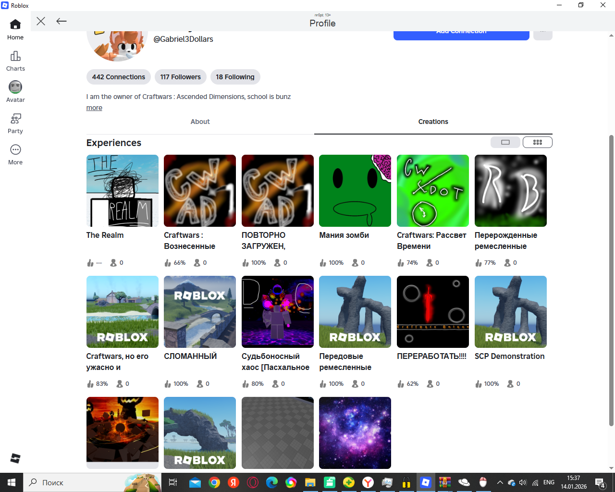Image resolution: width=615 pixels, height=492 pixels.
Task: Open Перерожденные ремесленные thumbnail
Action: 511,191
